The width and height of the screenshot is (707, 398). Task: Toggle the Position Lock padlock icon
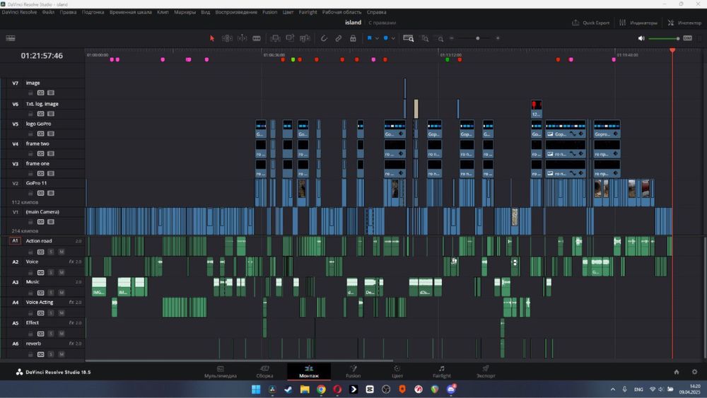(x=353, y=38)
